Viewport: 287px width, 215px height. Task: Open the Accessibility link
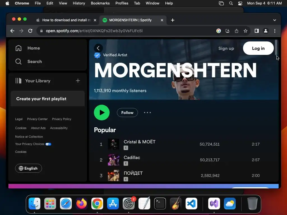tap(59, 128)
